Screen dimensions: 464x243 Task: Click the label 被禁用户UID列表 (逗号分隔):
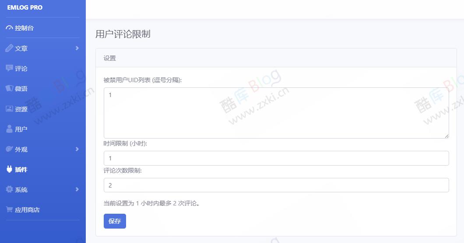pyautogui.click(x=143, y=80)
